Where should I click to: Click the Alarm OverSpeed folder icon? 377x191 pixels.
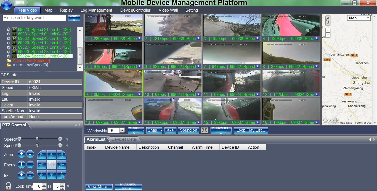coord(9,61)
